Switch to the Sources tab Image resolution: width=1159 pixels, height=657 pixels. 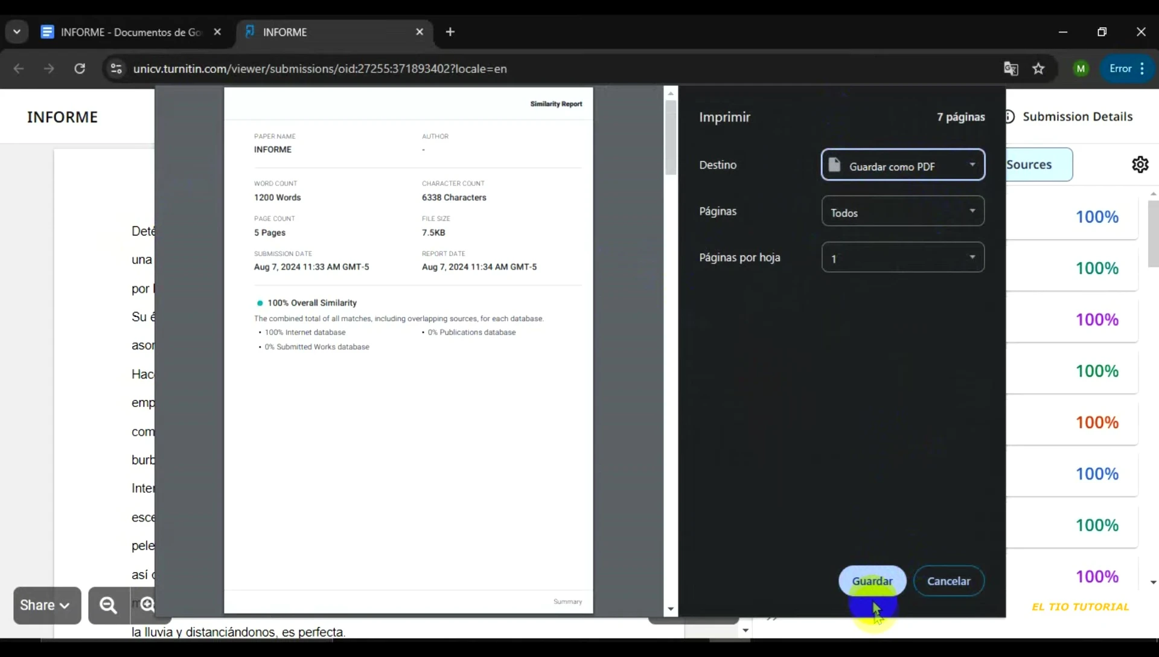point(1038,164)
